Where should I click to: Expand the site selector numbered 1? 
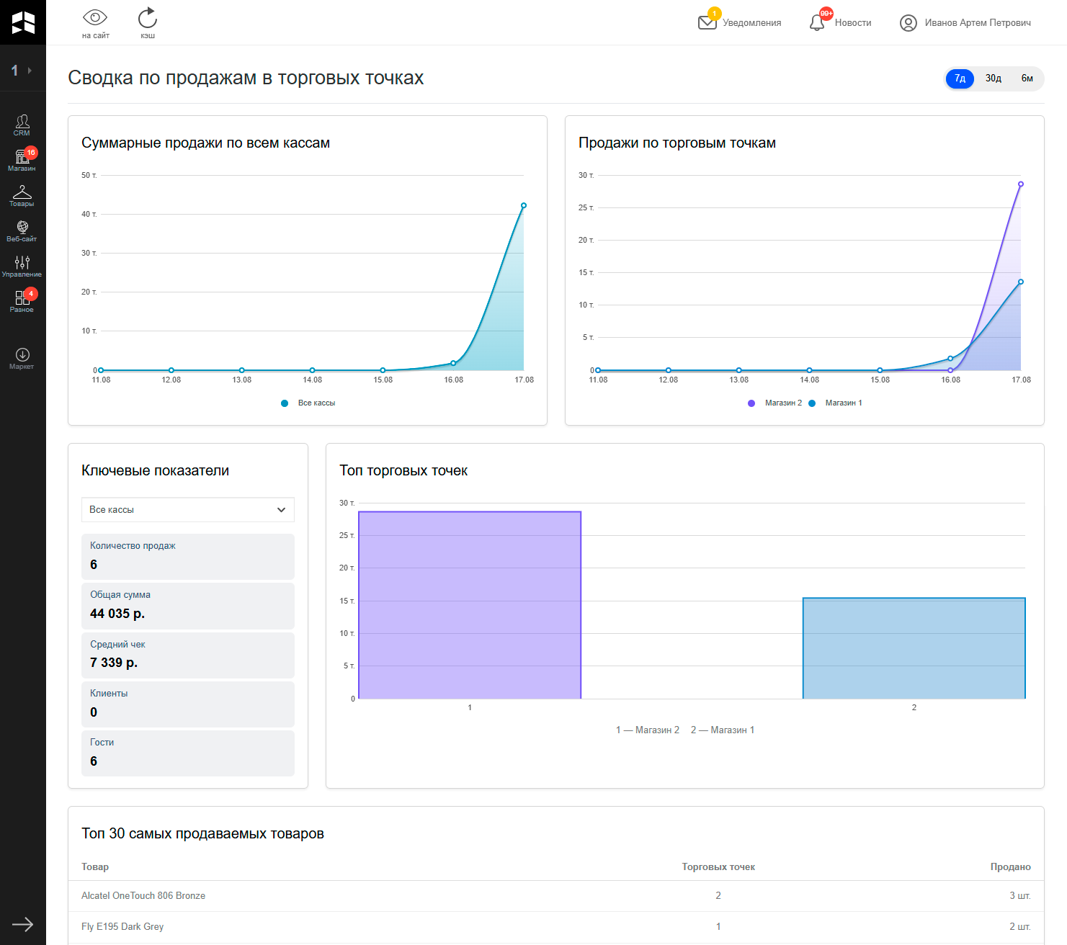pos(22,71)
